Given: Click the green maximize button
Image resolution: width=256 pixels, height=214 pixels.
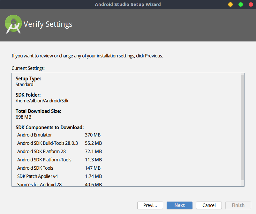Looking at the screenshot, I should tap(240, 4).
